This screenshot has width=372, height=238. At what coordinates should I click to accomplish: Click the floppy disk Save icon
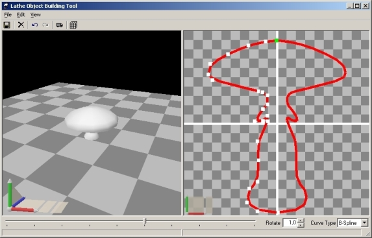click(7, 25)
